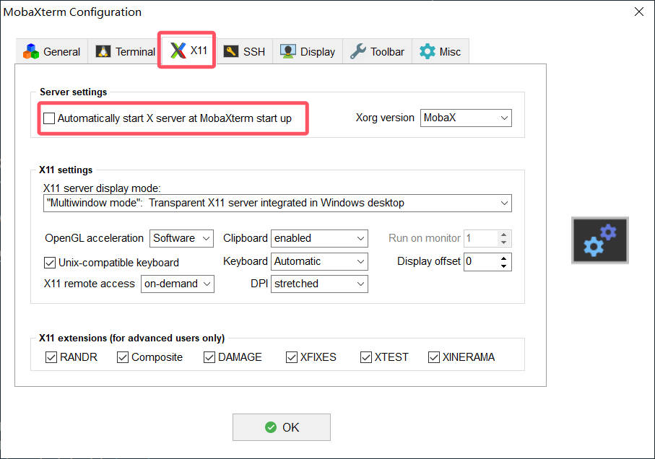The image size is (655, 459).
Task: Open the X11 remote access dropdown
Action: pos(177,284)
